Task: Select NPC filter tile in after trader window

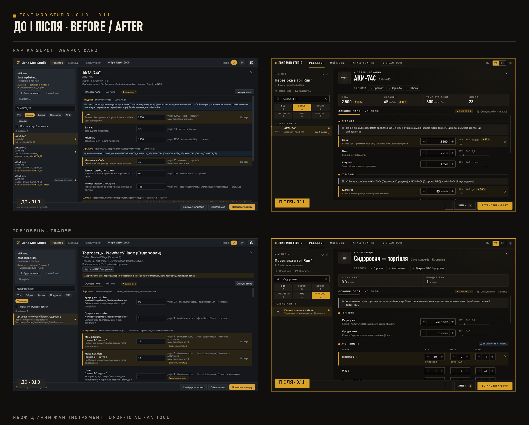Action: point(302,295)
